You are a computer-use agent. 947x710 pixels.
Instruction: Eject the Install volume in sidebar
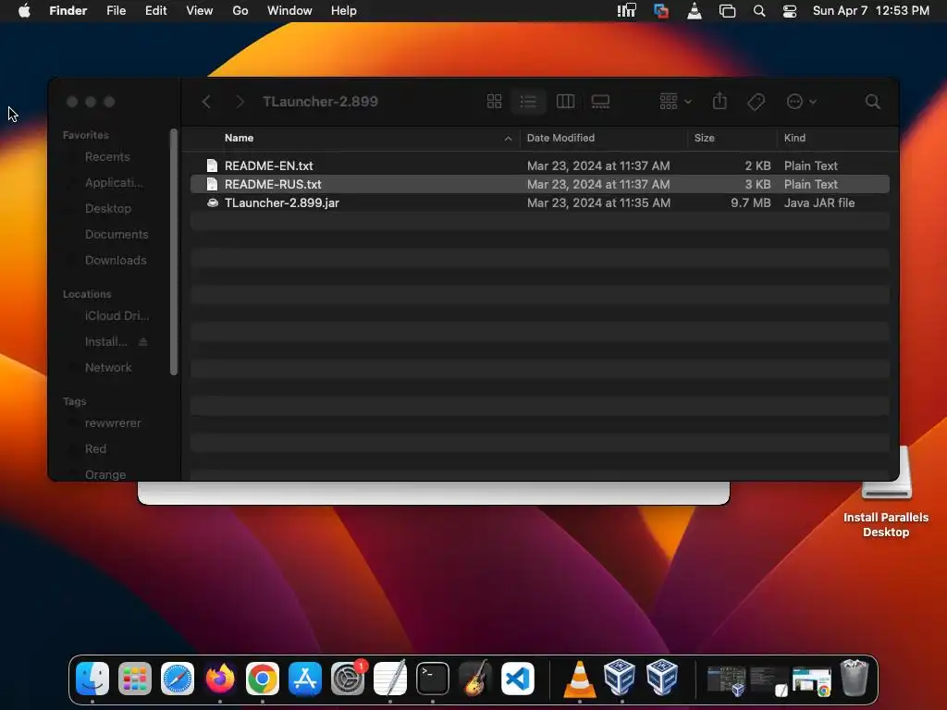coord(143,342)
